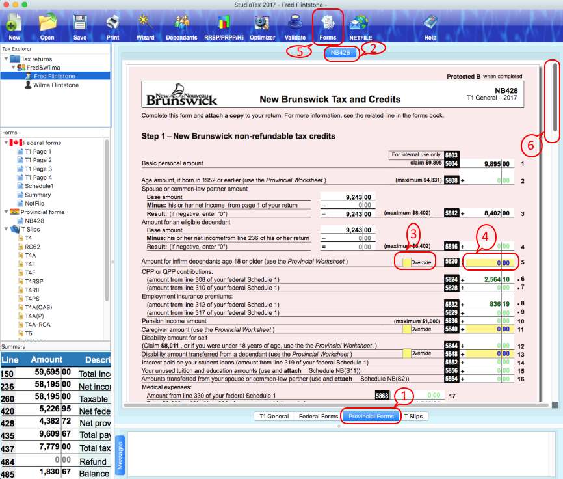563x479 pixels.
Task: Collapse the Tax returns tree node
Action: click(x=6, y=58)
